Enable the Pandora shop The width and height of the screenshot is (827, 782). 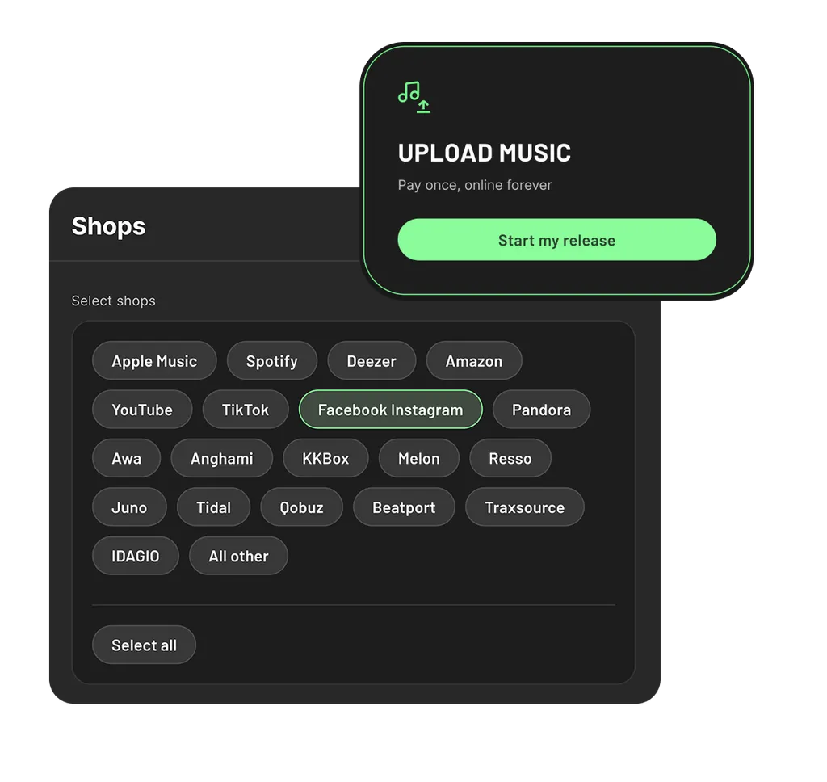(541, 410)
